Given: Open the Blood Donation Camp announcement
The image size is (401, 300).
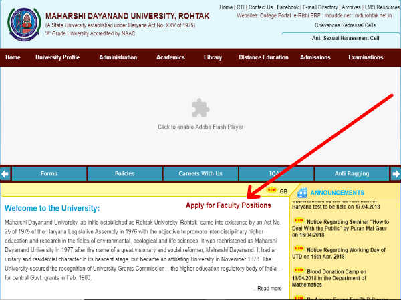Looking at the screenshot, I should (x=329, y=278).
